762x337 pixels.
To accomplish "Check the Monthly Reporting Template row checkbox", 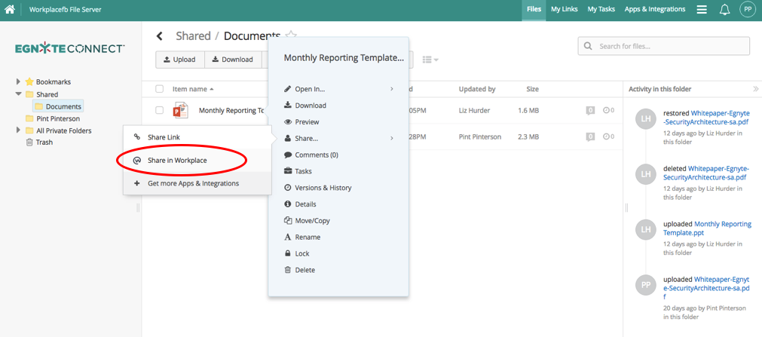I will pos(159,110).
